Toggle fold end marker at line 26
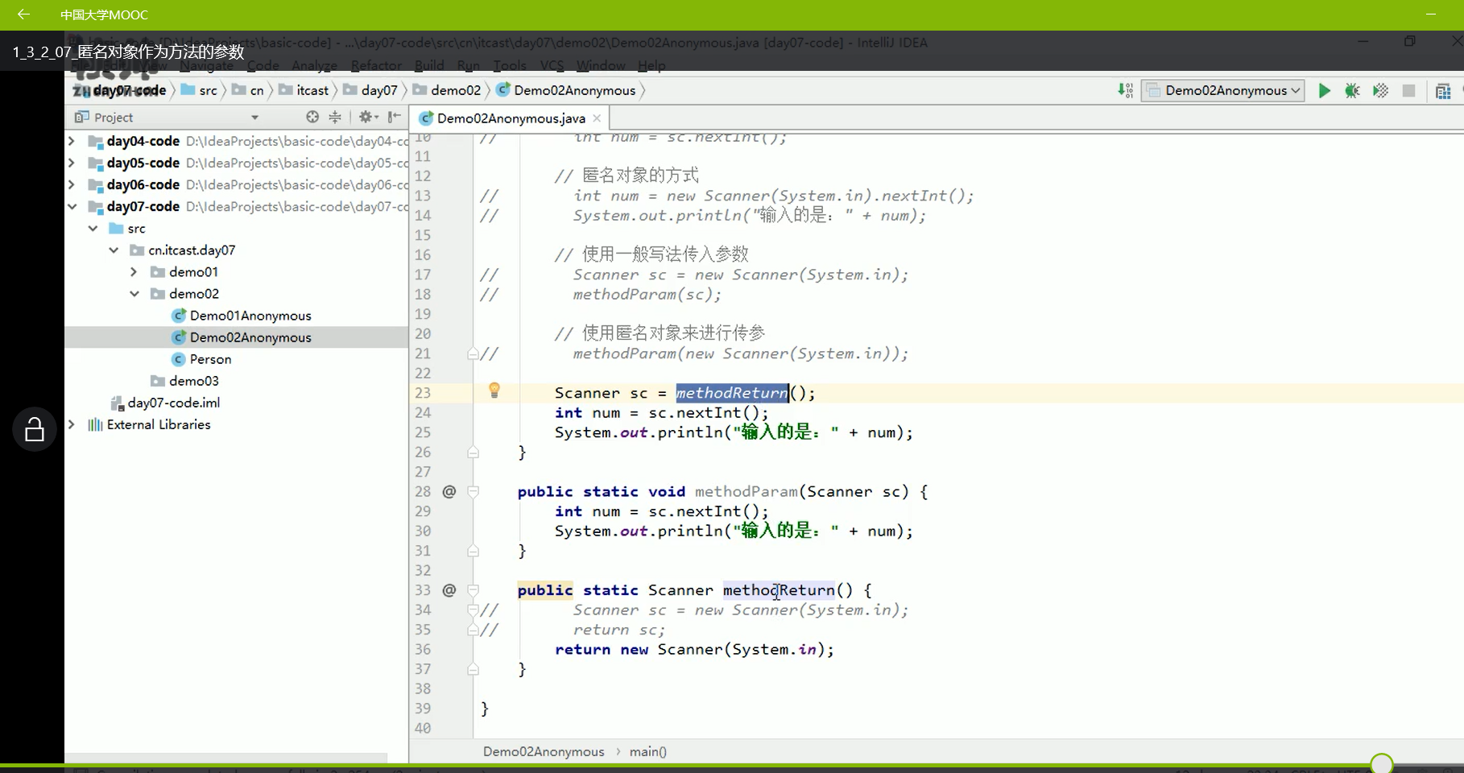The image size is (1464, 773). click(x=474, y=453)
